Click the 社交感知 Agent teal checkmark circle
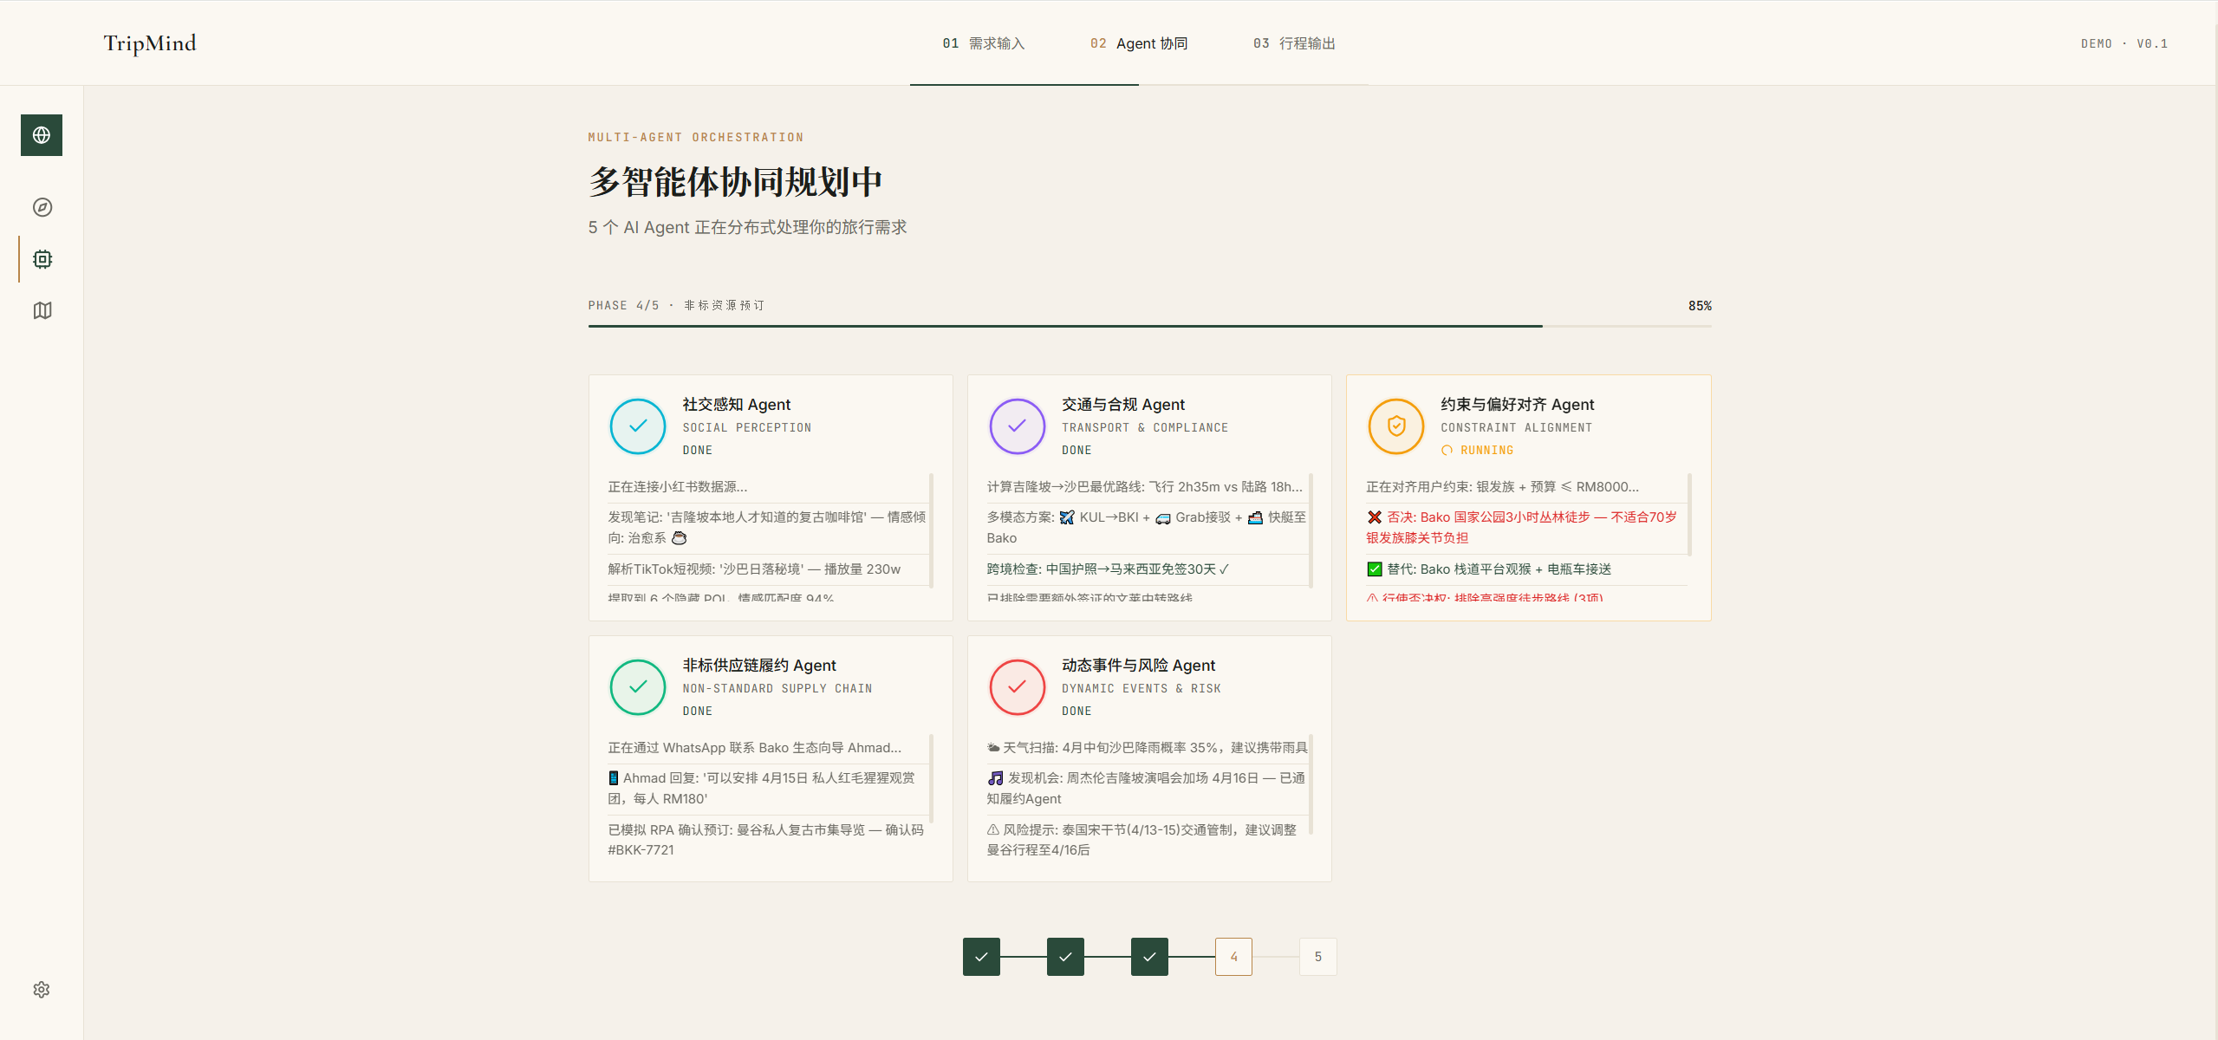This screenshot has width=2218, height=1040. click(x=638, y=426)
